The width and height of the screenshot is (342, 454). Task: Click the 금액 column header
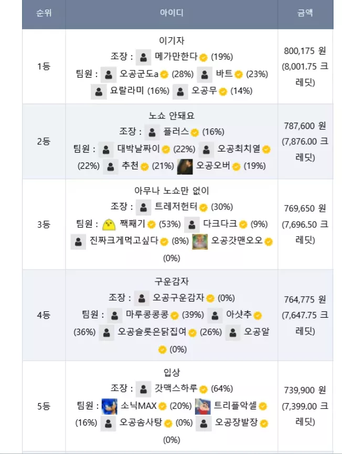305,13
